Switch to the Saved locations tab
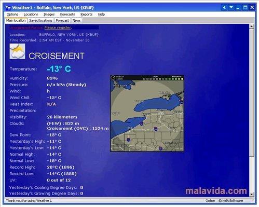 coord(41,20)
